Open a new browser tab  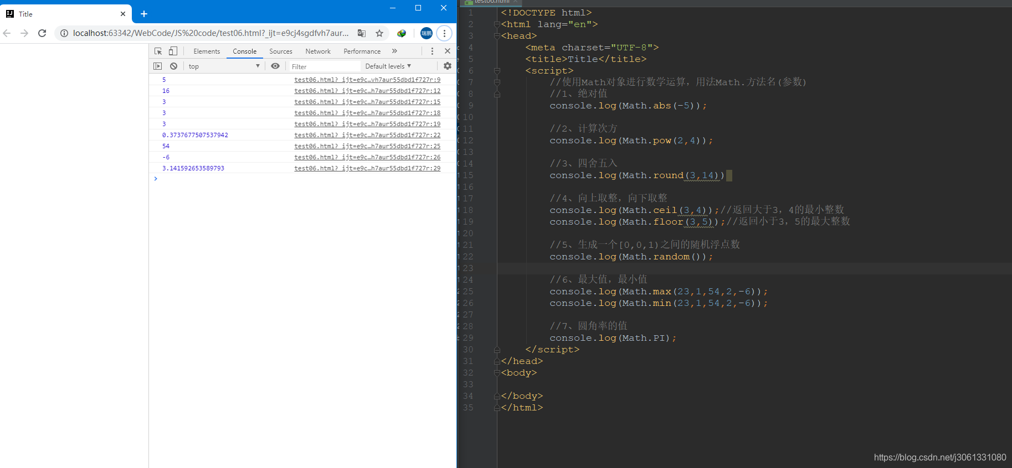(x=144, y=14)
